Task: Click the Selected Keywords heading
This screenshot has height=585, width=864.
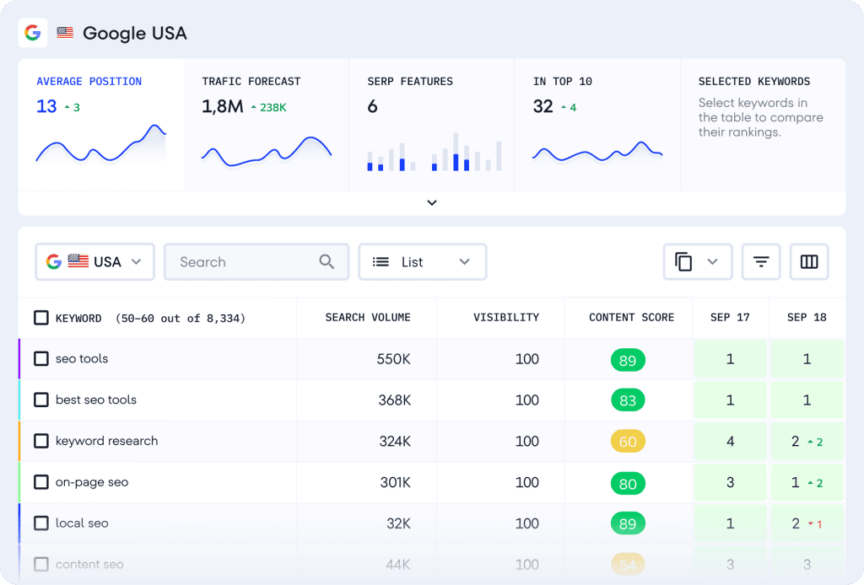Action: (754, 82)
